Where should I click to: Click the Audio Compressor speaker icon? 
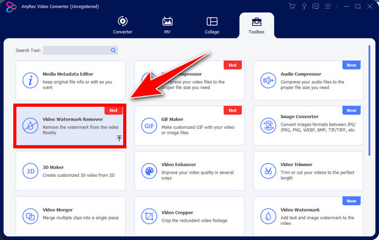click(x=268, y=80)
